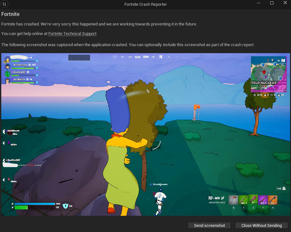
Task: Click the Q key hint under pickaxe
Action: tap(233, 208)
